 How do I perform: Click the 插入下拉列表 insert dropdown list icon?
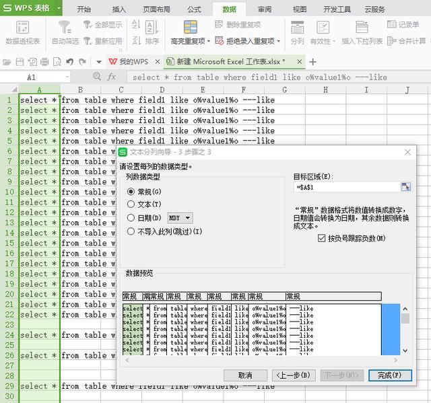(x=362, y=28)
